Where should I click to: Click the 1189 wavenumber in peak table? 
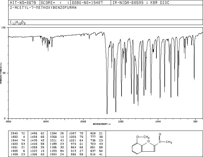53,144
